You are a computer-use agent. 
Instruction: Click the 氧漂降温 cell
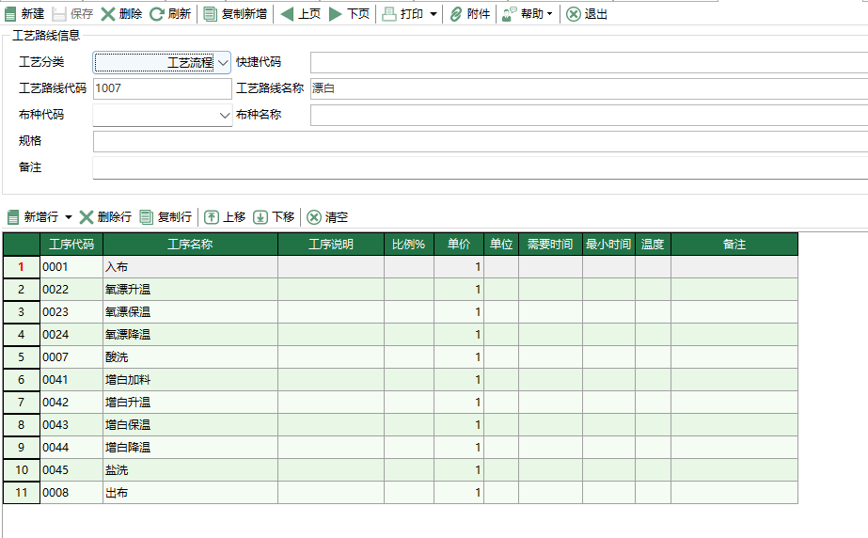[x=190, y=335]
